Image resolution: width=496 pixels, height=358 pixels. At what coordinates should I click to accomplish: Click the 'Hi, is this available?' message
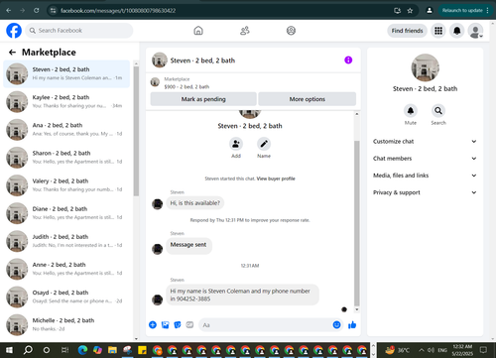coord(194,203)
